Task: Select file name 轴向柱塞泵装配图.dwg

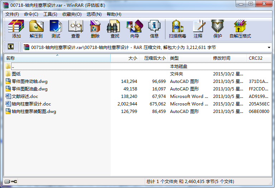Action: click(x=34, y=112)
